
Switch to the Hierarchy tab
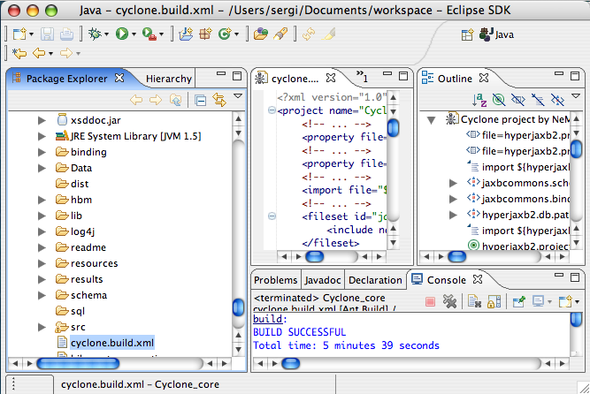(x=169, y=79)
